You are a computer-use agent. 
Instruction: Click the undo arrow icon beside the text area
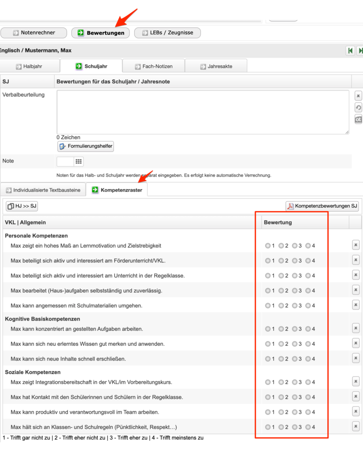pyautogui.click(x=358, y=107)
